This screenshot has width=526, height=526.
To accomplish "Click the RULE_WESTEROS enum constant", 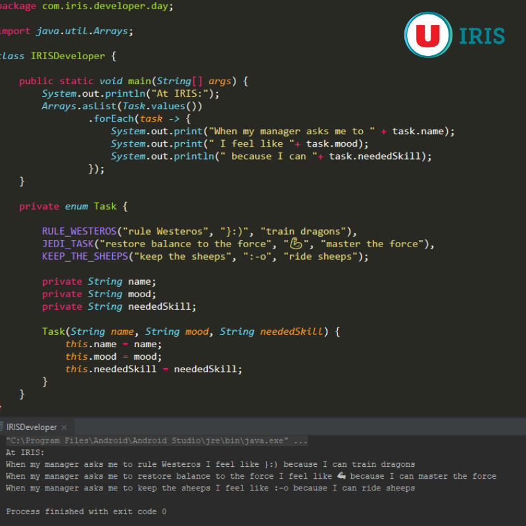I will coord(79,231).
